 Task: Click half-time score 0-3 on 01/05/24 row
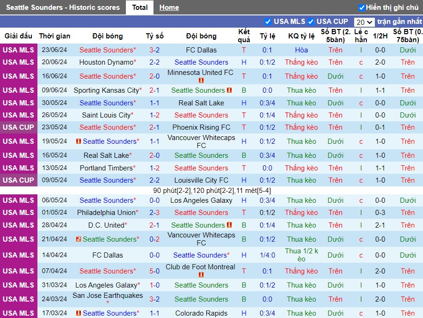pos(380,213)
